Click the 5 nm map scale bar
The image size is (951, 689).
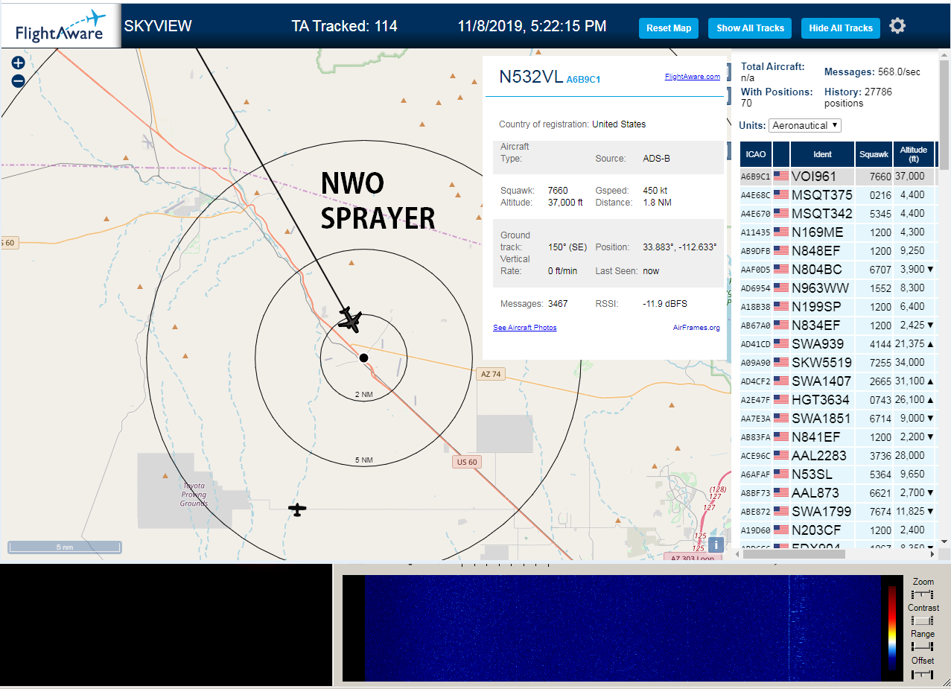click(65, 547)
